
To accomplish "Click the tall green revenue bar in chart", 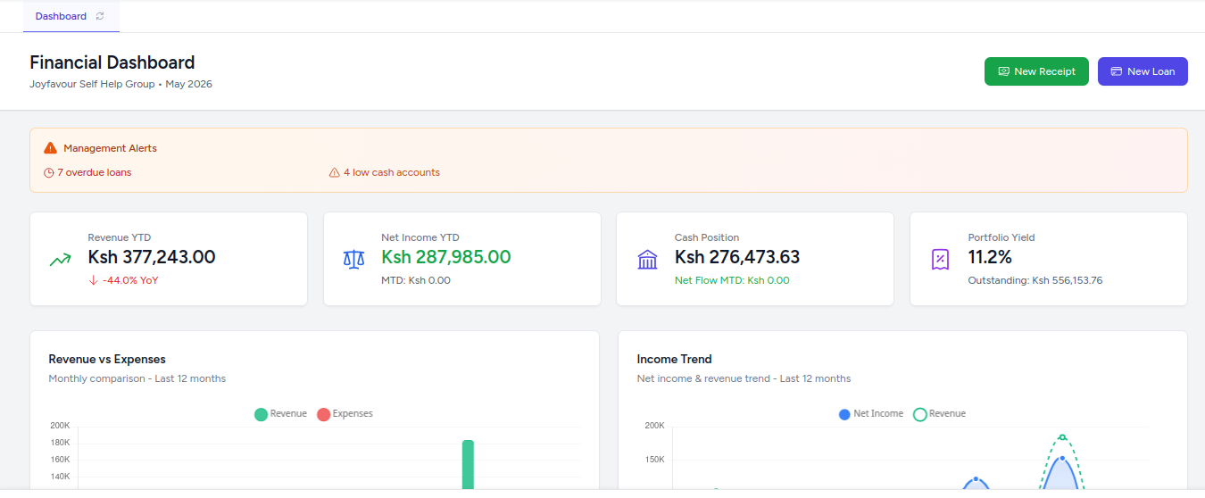I will pos(468,464).
